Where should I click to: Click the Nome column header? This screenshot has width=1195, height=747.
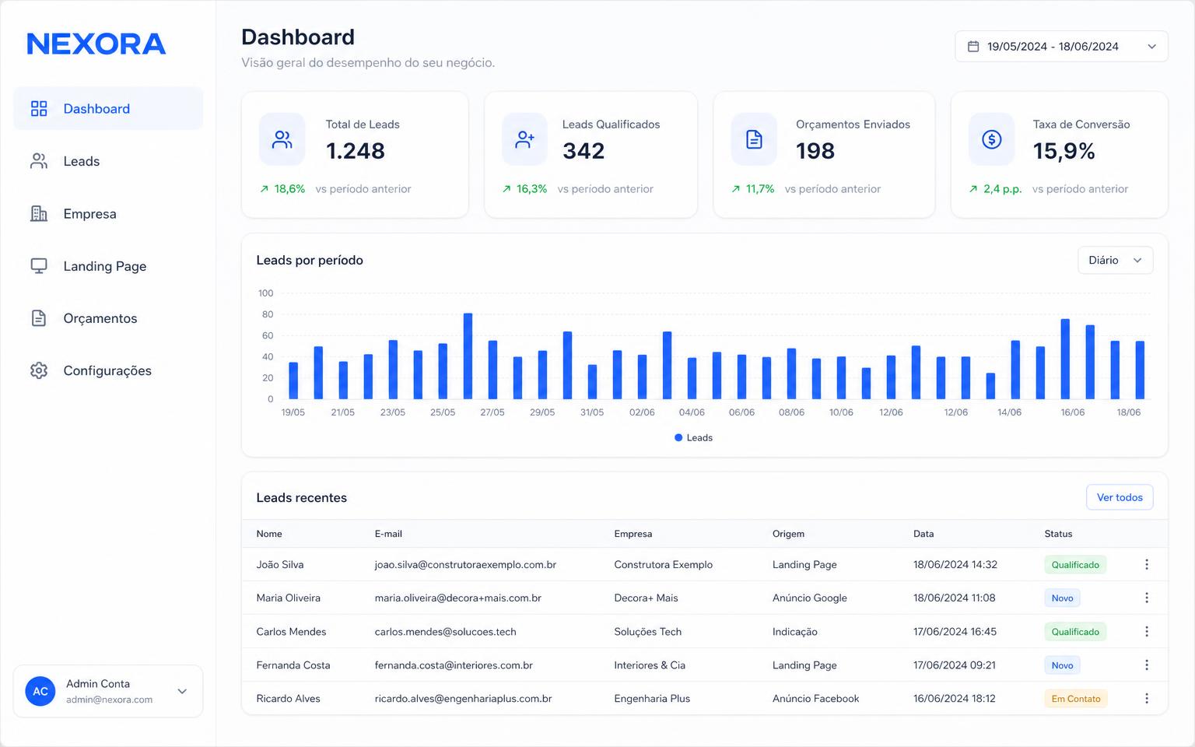pos(269,534)
